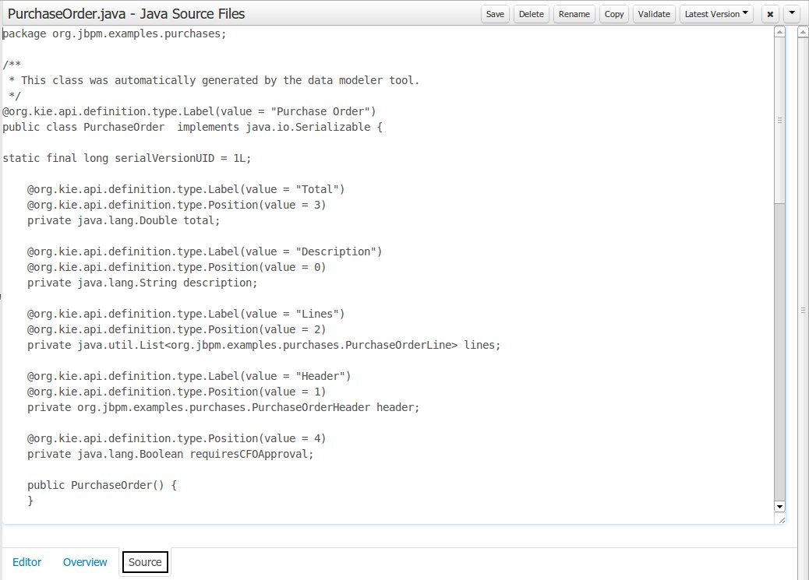The width and height of the screenshot is (809, 580).
Task: Click the code area's vertical scrollbar thumb
Action: [779, 121]
